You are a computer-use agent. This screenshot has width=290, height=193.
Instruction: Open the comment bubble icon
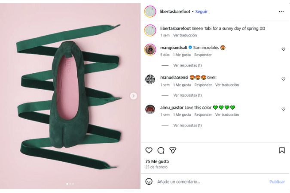point(161,151)
